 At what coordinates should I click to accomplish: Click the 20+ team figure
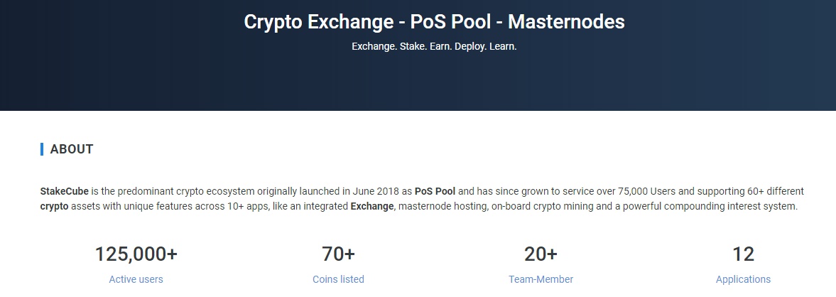541,254
